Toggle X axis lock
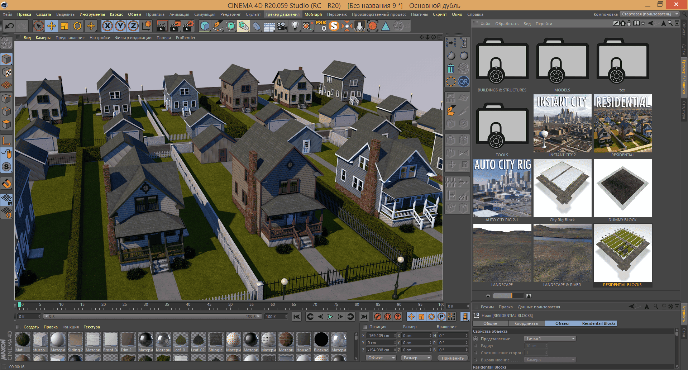 [107, 26]
